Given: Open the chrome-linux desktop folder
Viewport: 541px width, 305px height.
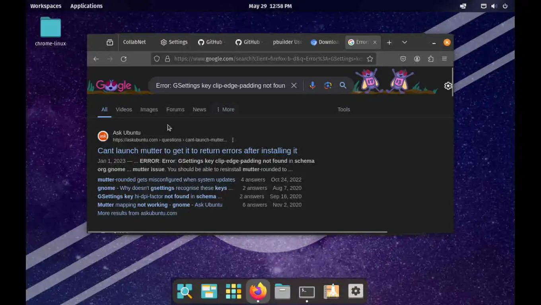Looking at the screenshot, I should point(51,32).
